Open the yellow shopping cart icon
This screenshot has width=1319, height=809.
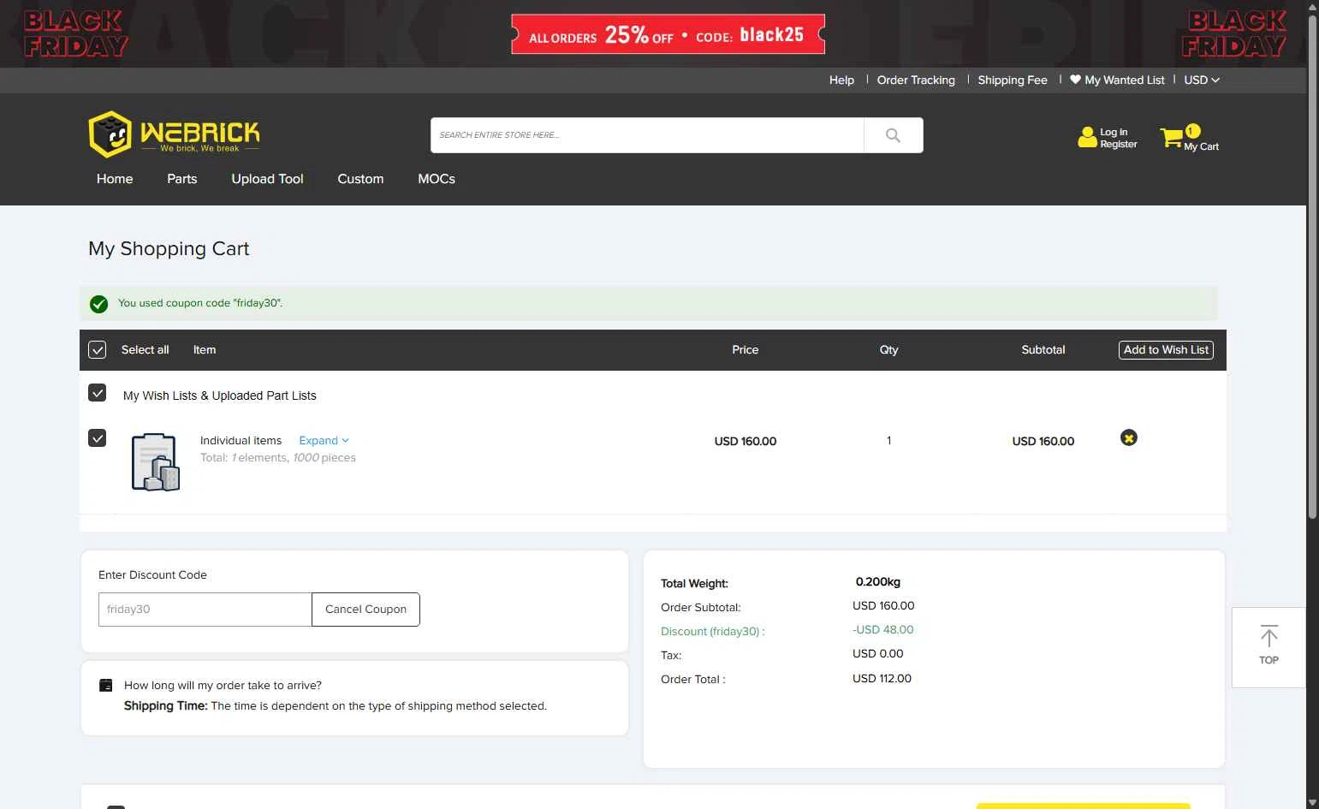coord(1171,137)
